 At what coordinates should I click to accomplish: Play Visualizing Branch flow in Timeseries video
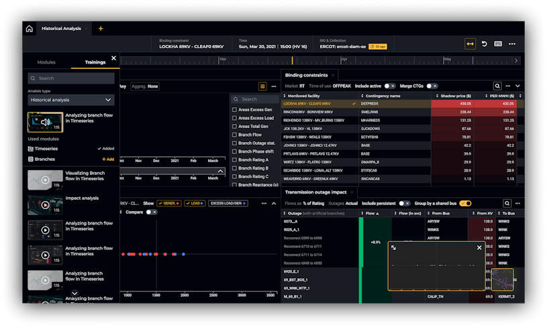click(x=45, y=180)
